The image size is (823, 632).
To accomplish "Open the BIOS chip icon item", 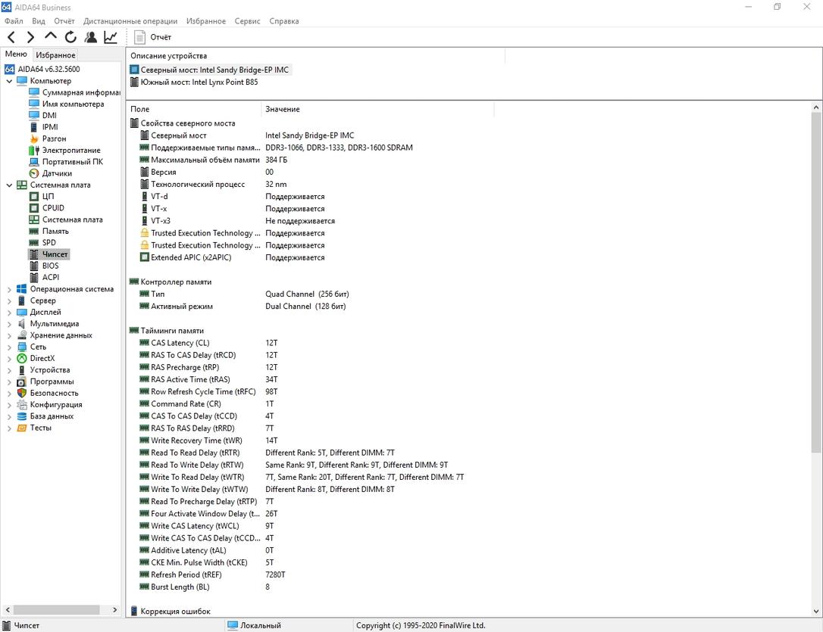I will point(34,266).
